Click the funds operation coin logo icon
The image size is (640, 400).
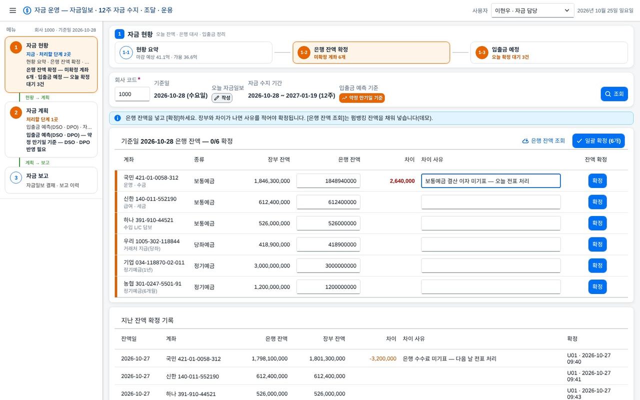(27, 10)
